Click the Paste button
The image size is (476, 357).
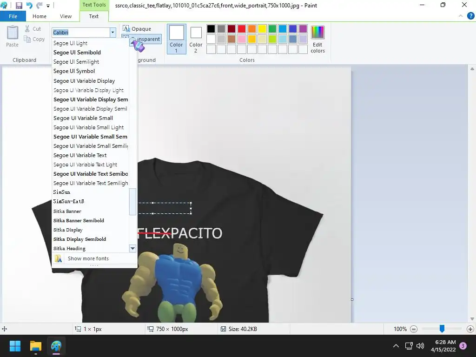(x=13, y=36)
